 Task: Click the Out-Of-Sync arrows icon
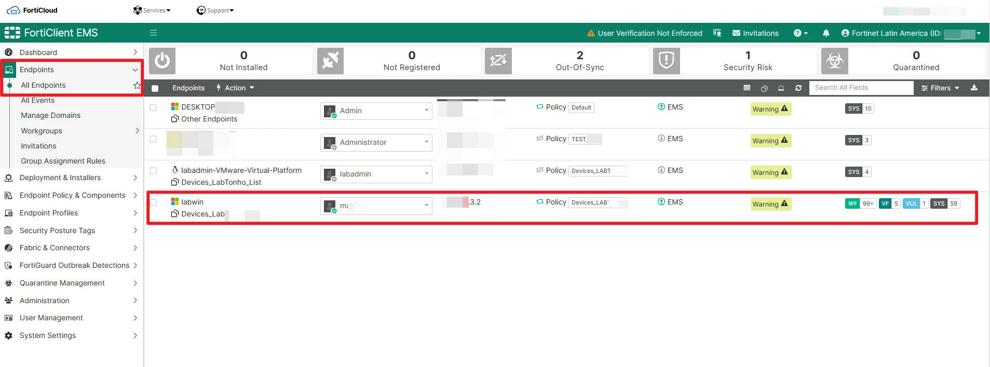pyautogui.click(x=498, y=61)
